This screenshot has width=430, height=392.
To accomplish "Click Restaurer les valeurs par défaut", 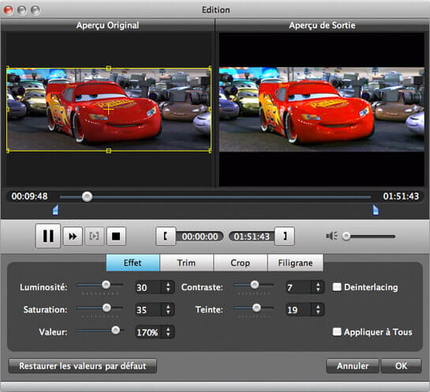I will (x=83, y=366).
